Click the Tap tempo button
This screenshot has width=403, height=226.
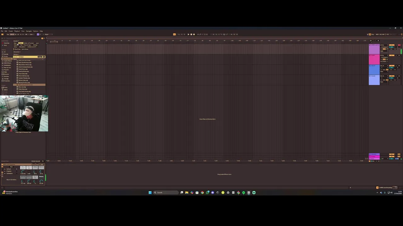tap(8, 34)
